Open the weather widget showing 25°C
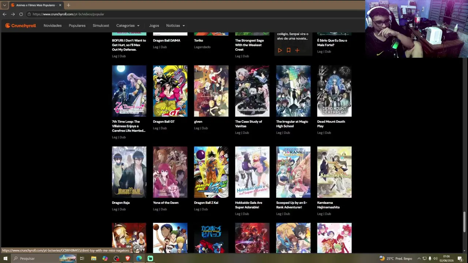Viewport: 468px width, 263px height. click(396, 258)
